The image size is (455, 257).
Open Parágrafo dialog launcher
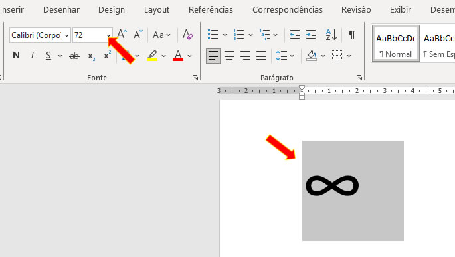pos(359,78)
